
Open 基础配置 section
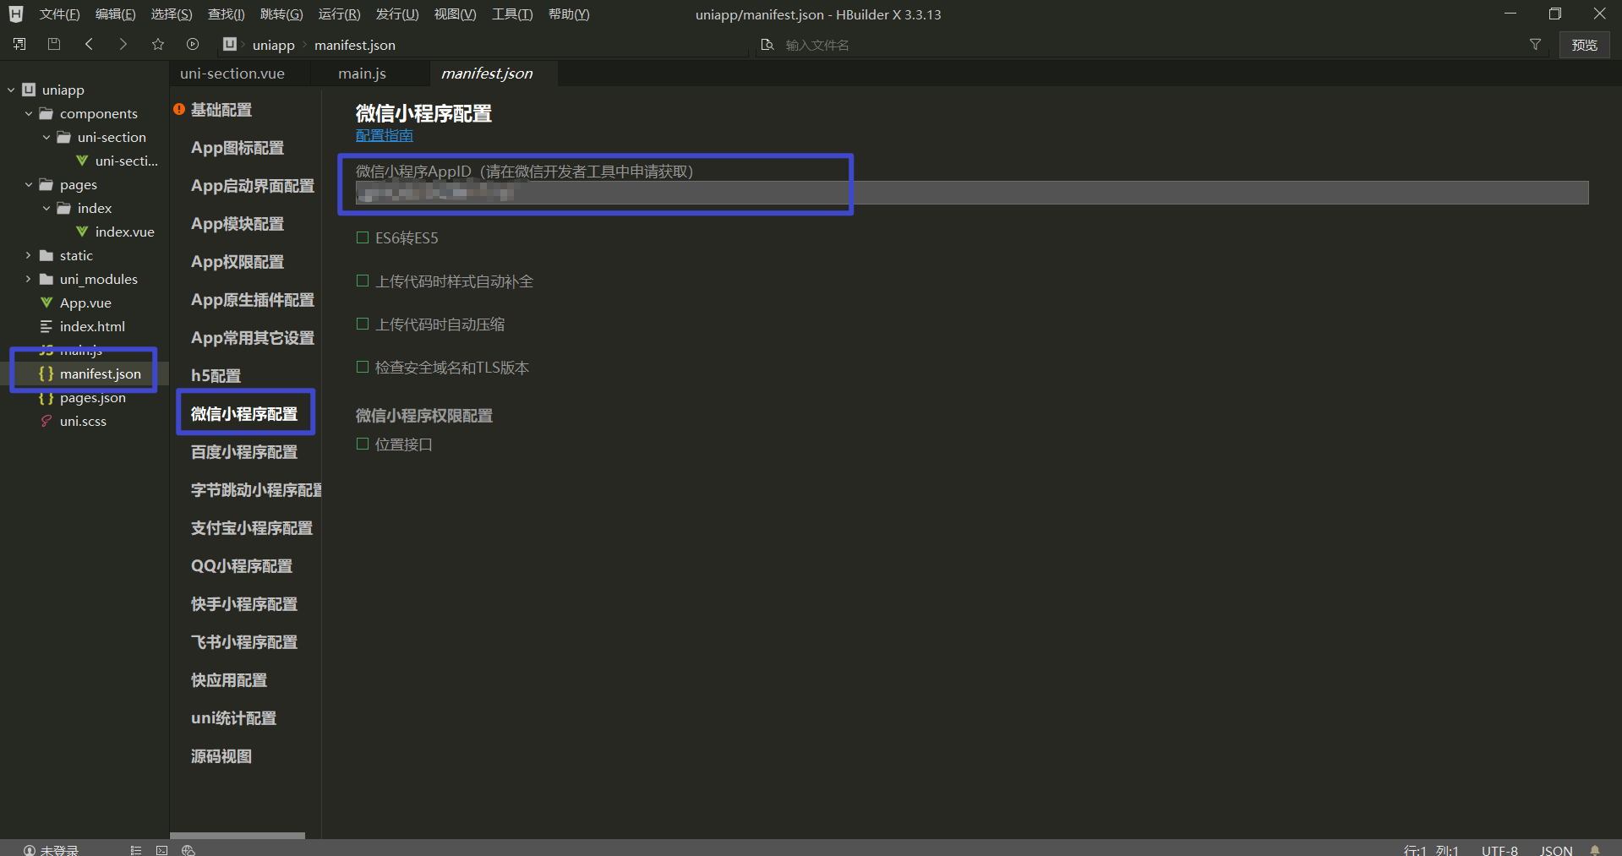[221, 110]
